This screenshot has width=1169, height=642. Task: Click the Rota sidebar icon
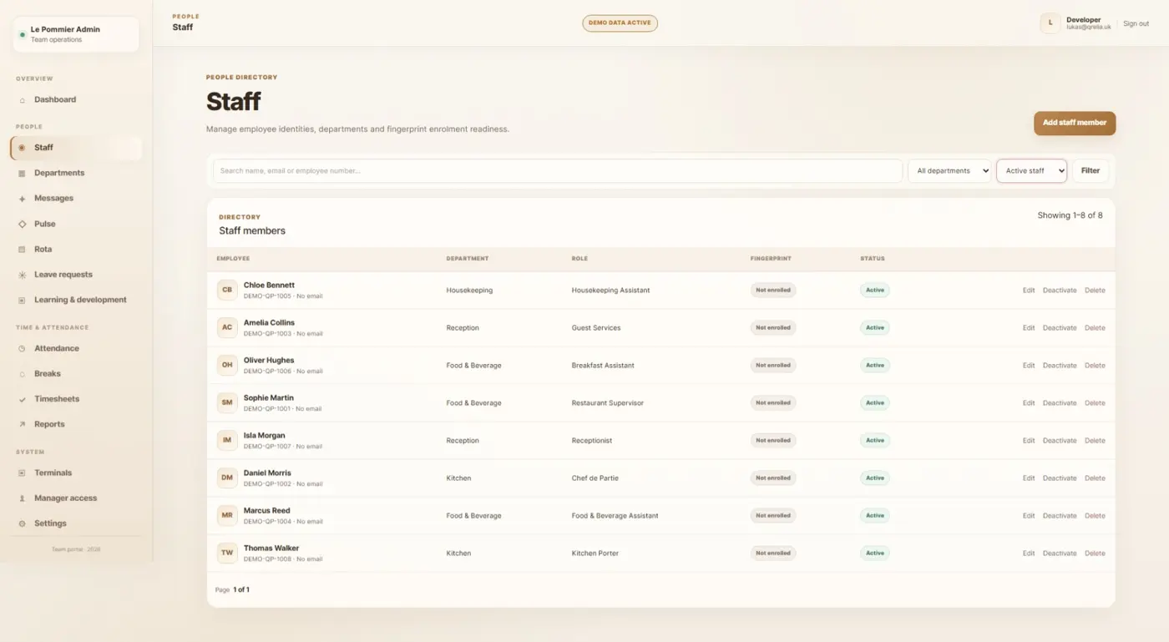tap(22, 250)
